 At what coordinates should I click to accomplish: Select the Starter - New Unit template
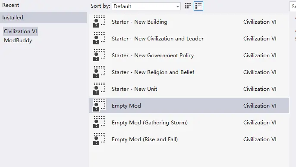[135, 89]
